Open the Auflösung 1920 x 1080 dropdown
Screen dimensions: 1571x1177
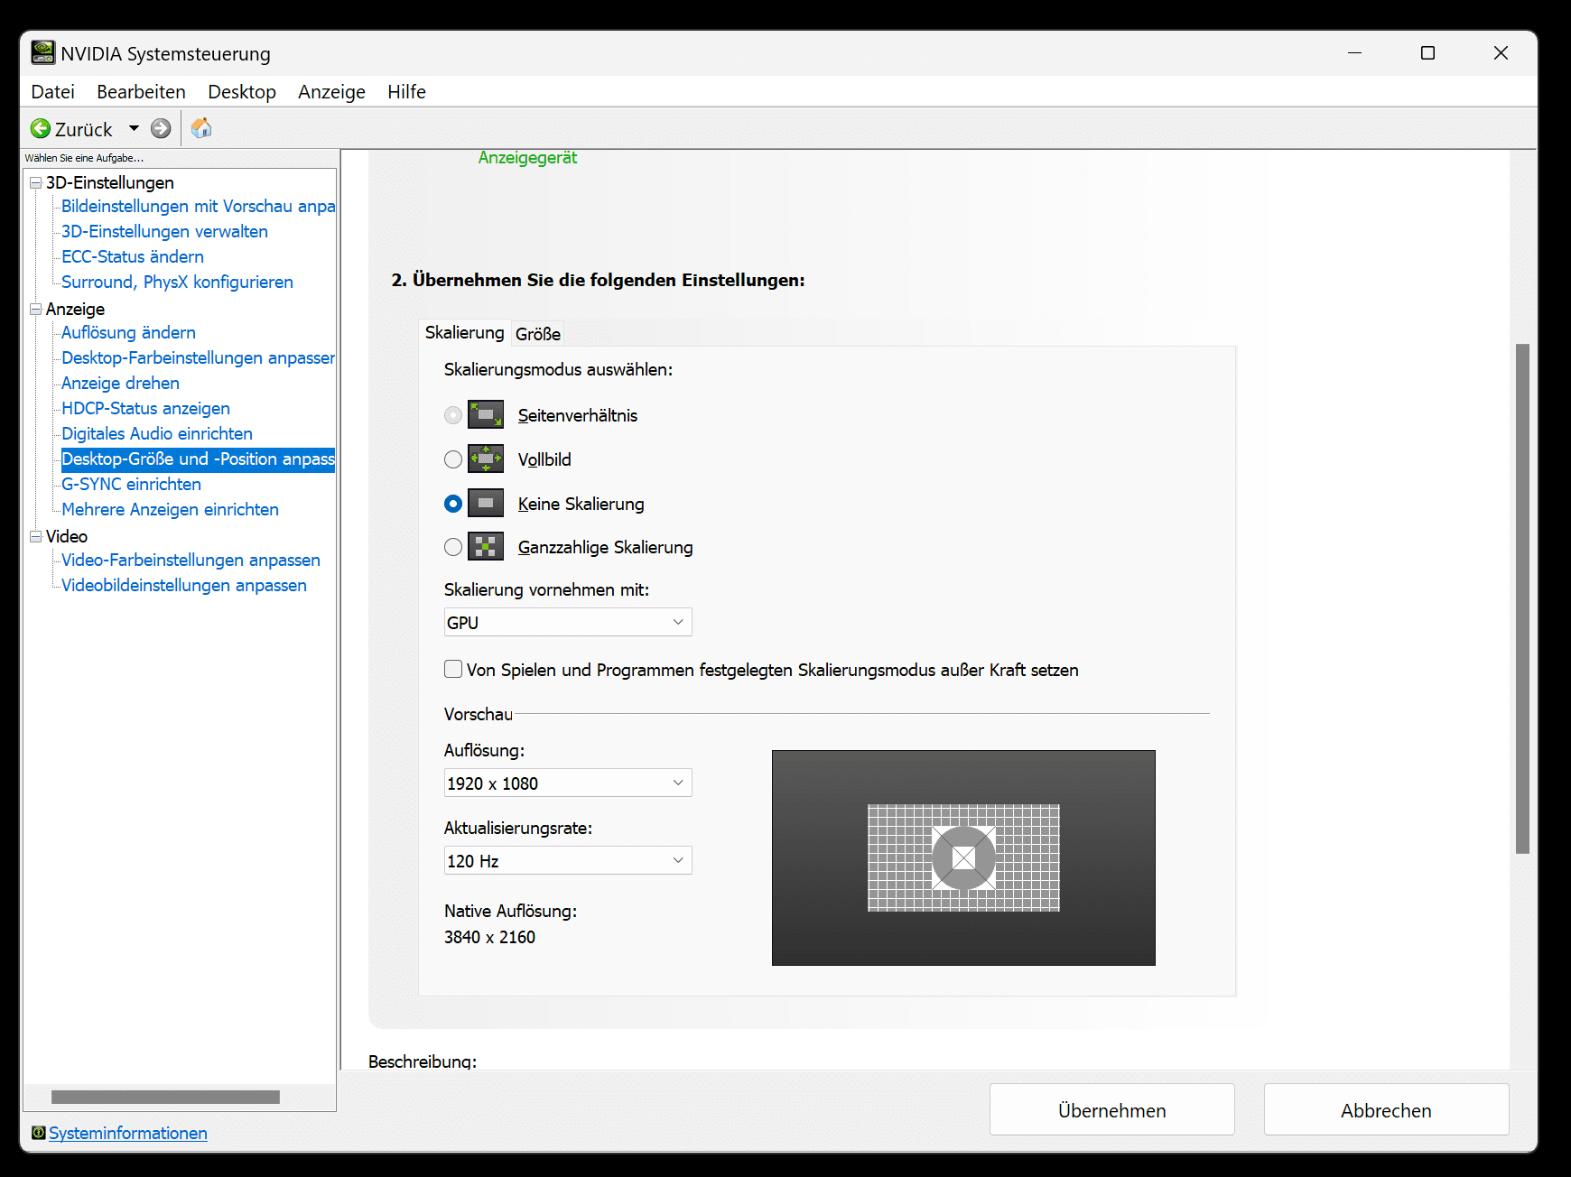(568, 783)
